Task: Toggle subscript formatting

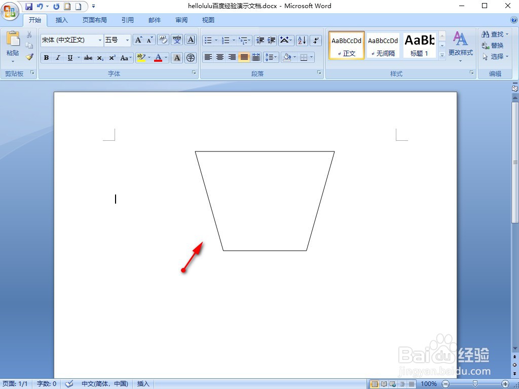Action: [x=100, y=58]
